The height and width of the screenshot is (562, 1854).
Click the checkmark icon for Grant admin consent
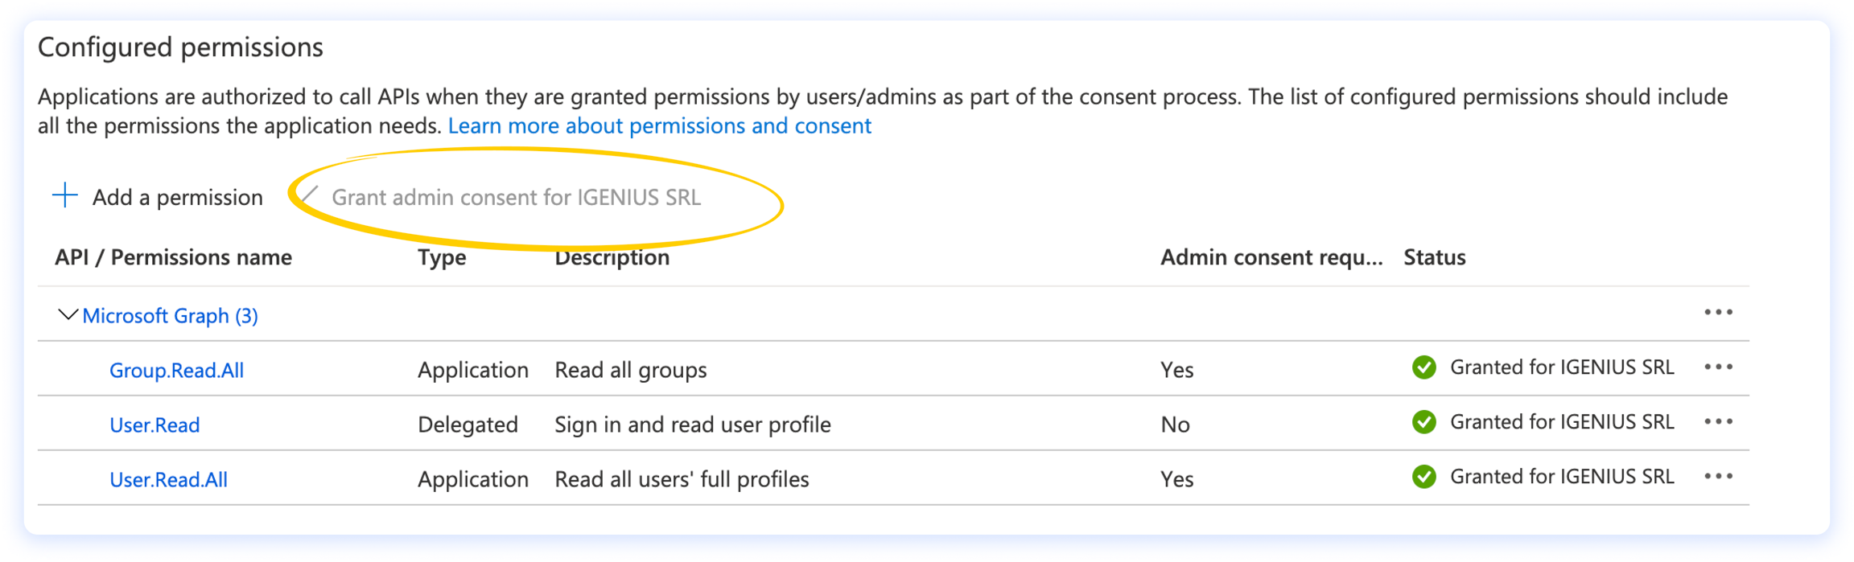310,195
